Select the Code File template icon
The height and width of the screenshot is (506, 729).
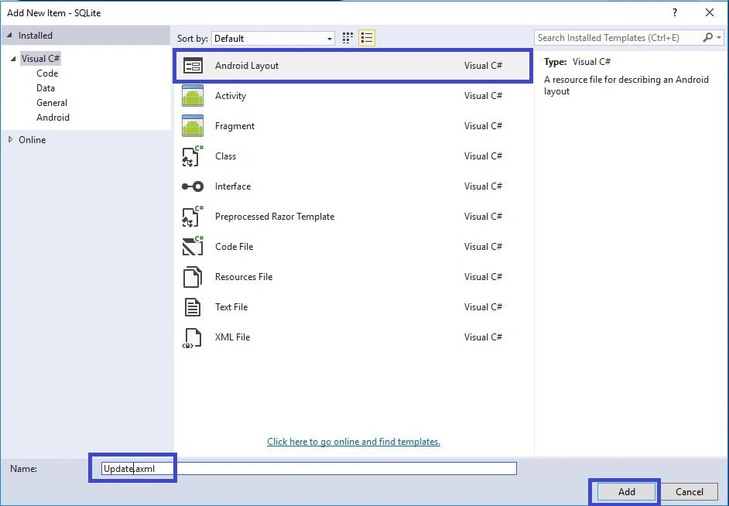click(x=193, y=246)
